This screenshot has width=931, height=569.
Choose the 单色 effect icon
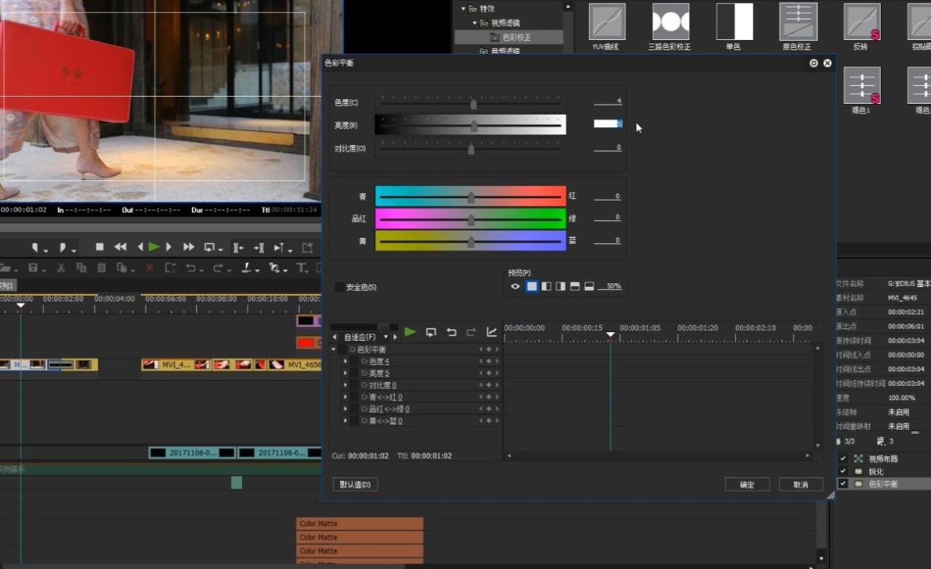click(734, 22)
